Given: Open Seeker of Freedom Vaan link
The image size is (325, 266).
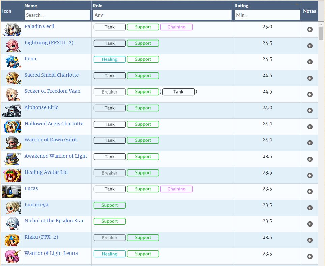Looking at the screenshot, I should (52, 91).
